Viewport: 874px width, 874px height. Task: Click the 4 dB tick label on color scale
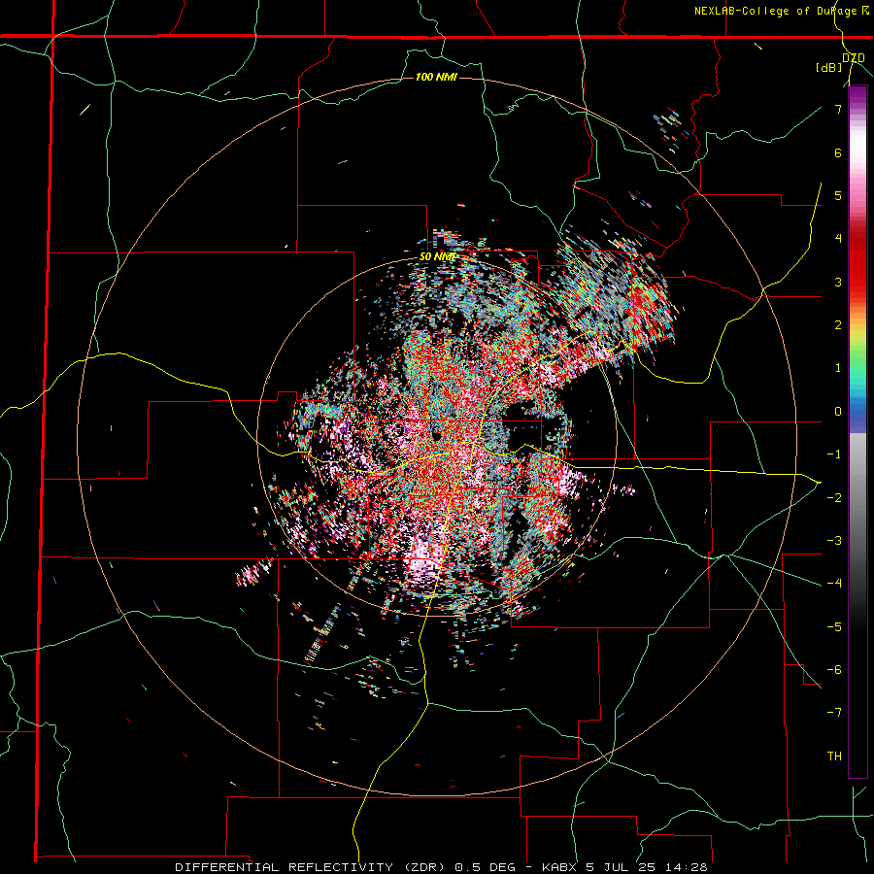(838, 239)
